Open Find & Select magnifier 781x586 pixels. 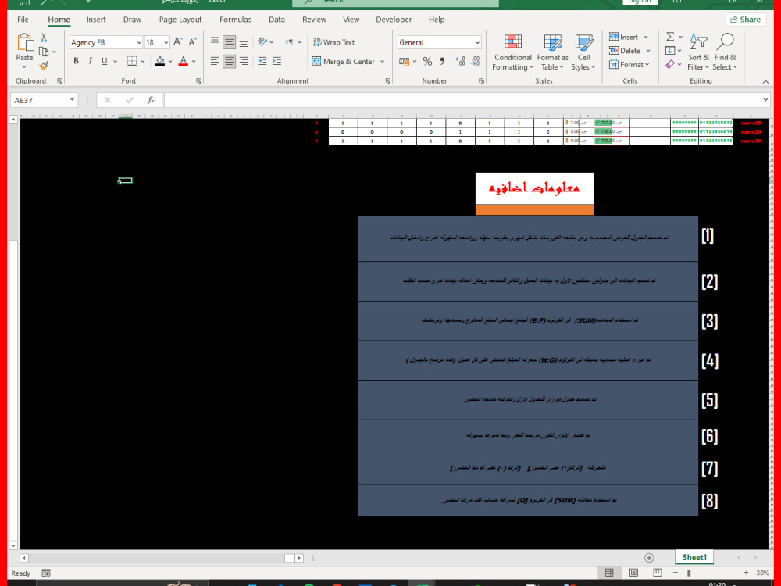(725, 52)
